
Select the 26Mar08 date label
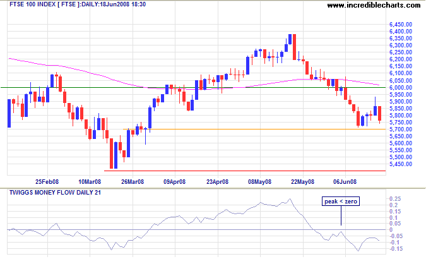(x=133, y=182)
